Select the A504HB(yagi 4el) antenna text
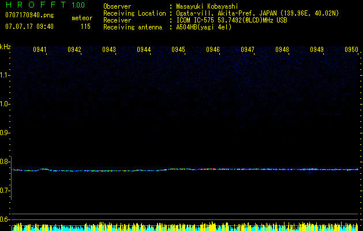363x231 pixels. pos(204,27)
